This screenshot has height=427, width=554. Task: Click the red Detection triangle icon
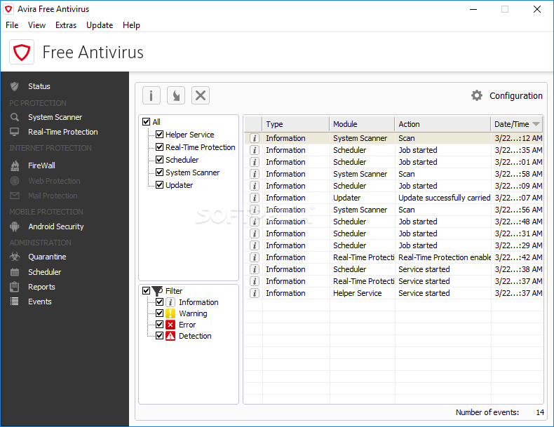(x=170, y=336)
